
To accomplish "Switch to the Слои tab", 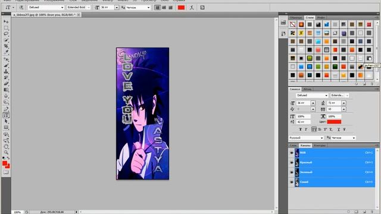I will (x=293, y=145).
